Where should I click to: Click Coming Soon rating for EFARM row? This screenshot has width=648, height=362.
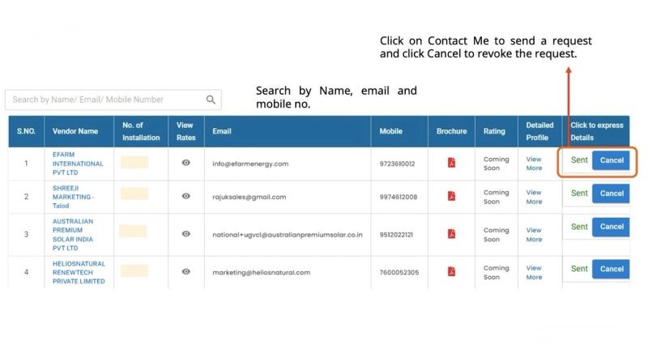point(496,164)
